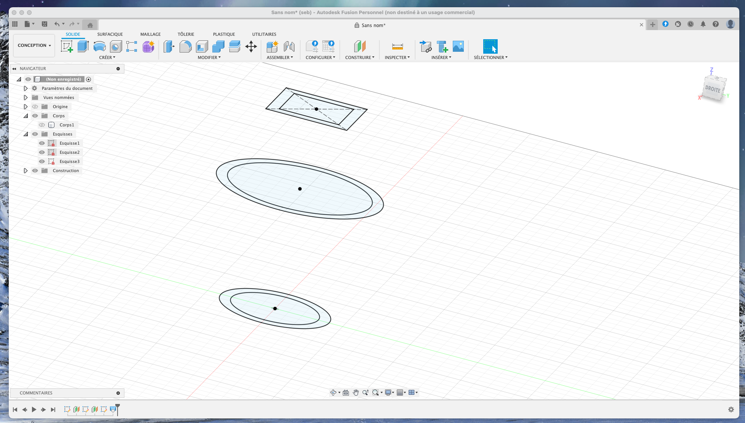745x423 pixels.
Task: Jump to timeline end
Action: (x=53, y=410)
